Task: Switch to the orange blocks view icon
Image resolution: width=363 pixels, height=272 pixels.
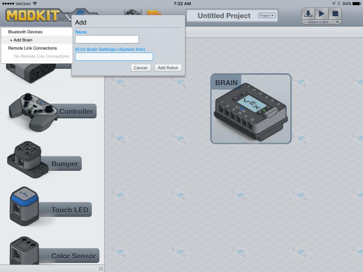Action: 154,12
